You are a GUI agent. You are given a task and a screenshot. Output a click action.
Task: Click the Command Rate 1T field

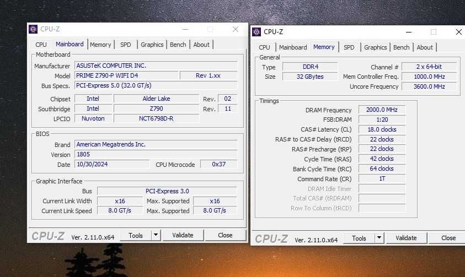pos(382,178)
